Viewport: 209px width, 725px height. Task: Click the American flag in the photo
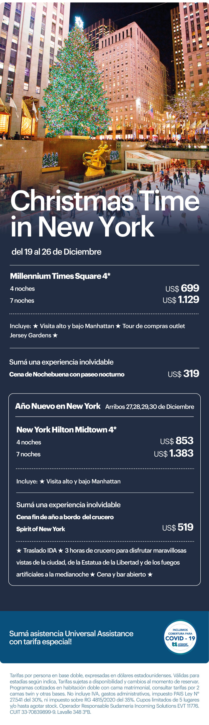[151, 113]
